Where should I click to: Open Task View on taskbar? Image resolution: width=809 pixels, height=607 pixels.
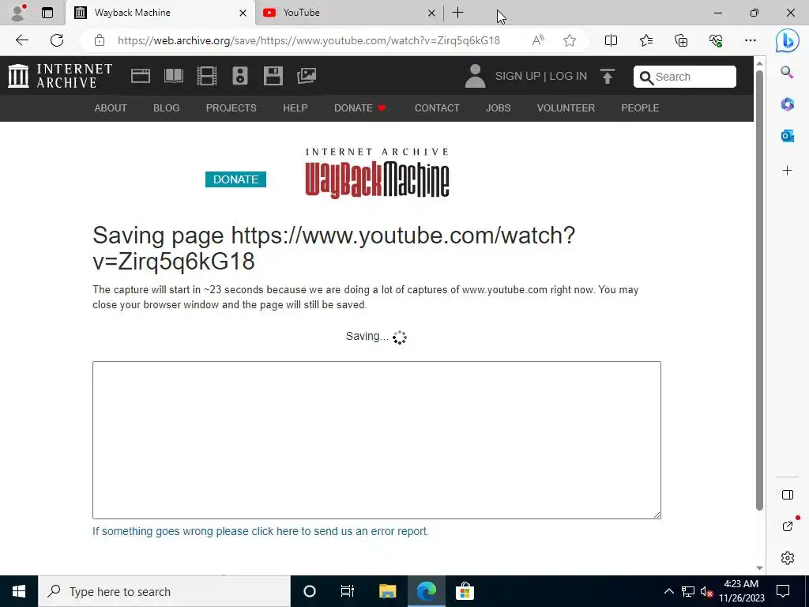tap(348, 591)
